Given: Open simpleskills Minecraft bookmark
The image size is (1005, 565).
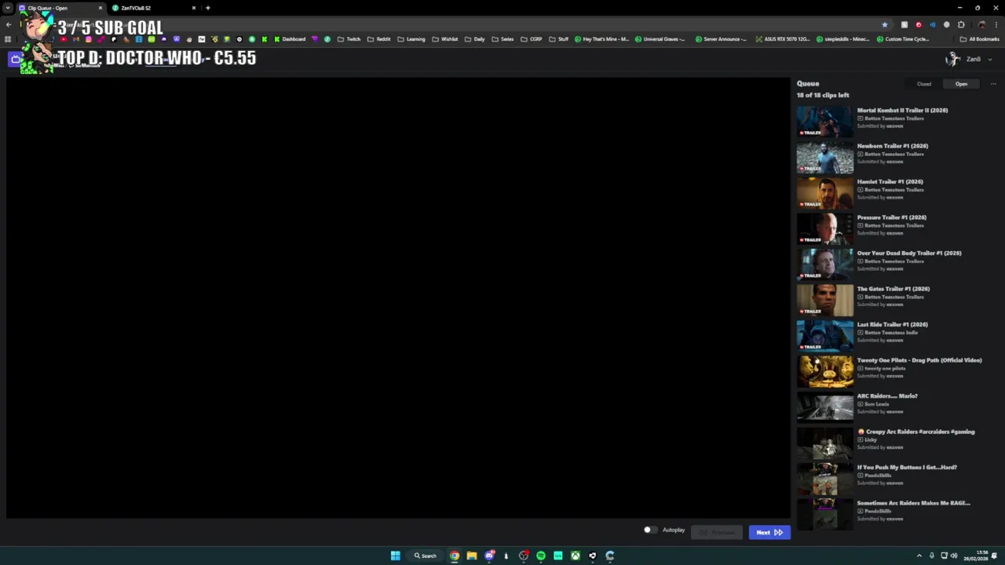Looking at the screenshot, I should tap(842, 39).
